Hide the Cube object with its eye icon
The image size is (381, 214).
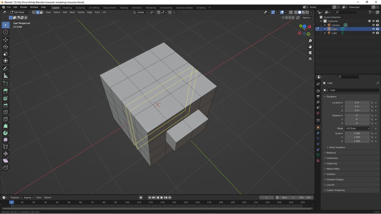click(x=373, y=29)
